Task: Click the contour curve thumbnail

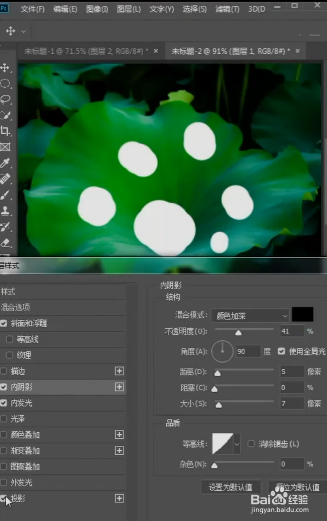Action: tap(223, 444)
